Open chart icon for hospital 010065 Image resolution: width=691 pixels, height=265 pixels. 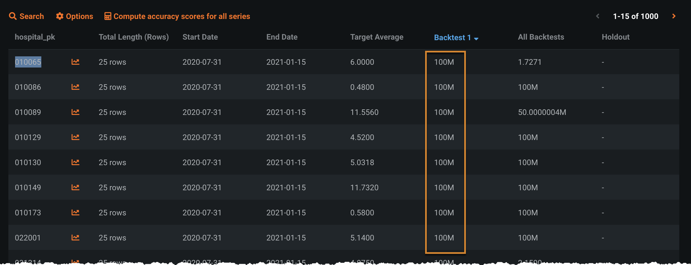pos(75,62)
